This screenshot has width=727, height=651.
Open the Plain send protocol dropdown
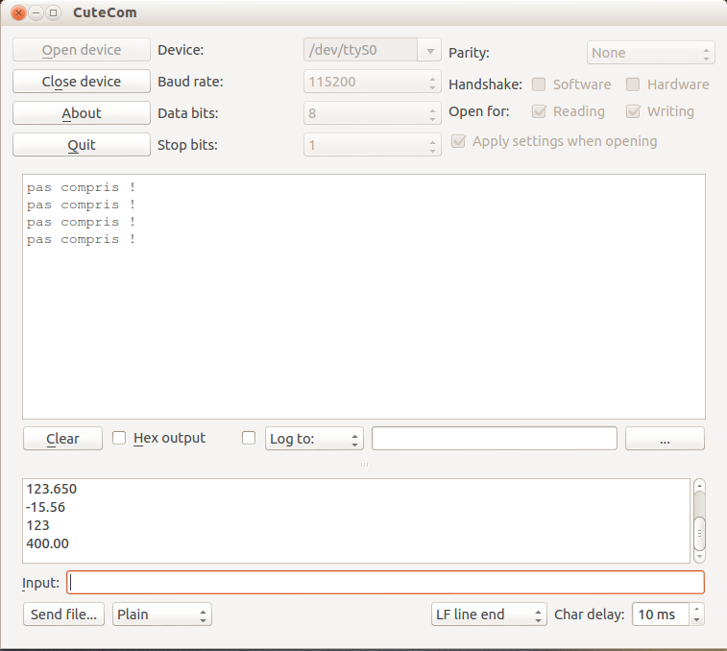162,615
